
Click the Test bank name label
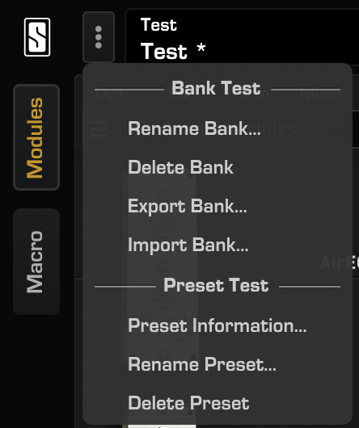(158, 25)
